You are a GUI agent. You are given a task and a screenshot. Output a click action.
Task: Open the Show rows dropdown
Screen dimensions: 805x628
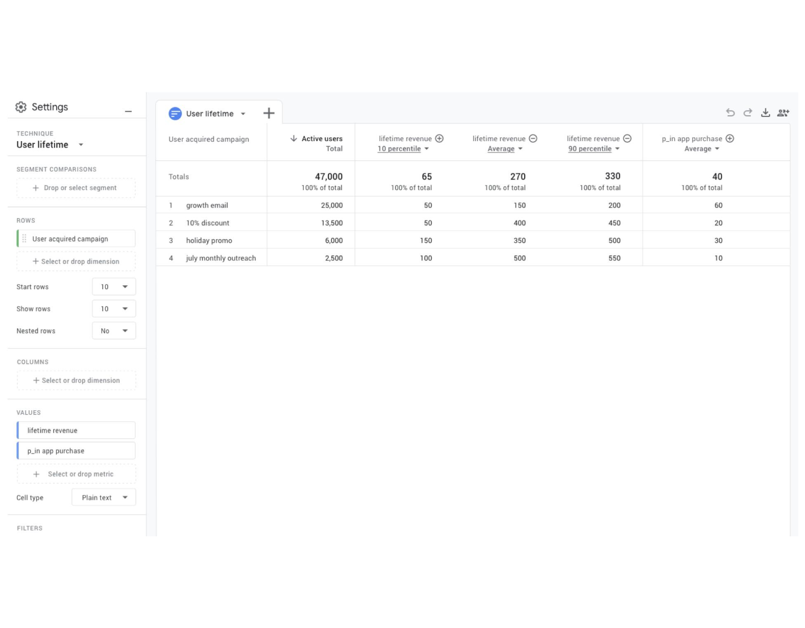[x=114, y=309]
